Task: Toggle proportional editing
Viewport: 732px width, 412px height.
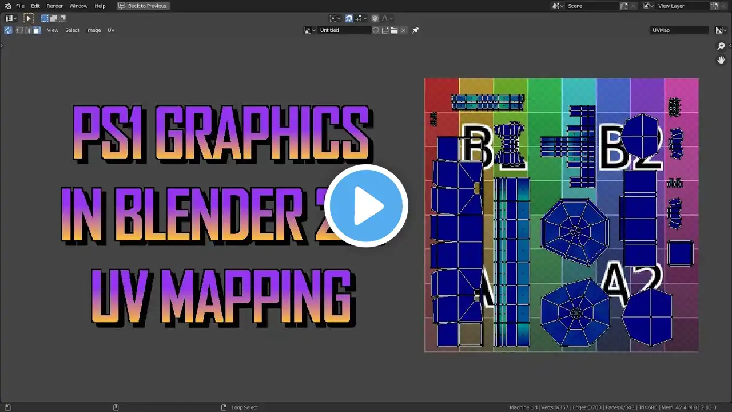Action: pyautogui.click(x=375, y=18)
